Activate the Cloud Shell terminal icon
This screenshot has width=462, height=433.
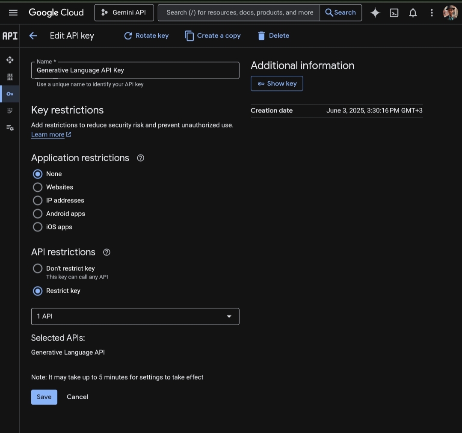point(394,13)
